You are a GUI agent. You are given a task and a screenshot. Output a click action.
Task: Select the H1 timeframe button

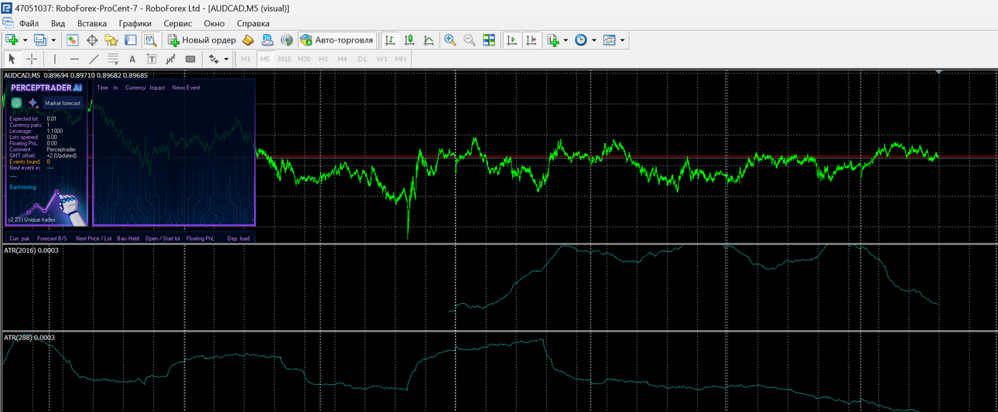[x=323, y=59]
